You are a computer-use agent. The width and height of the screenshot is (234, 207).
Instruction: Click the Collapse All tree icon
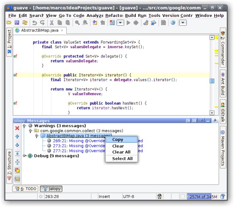[17, 162]
